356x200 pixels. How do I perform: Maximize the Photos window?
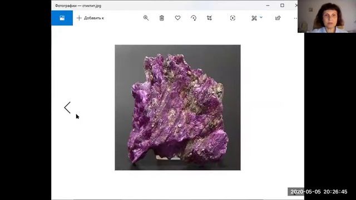282,6
